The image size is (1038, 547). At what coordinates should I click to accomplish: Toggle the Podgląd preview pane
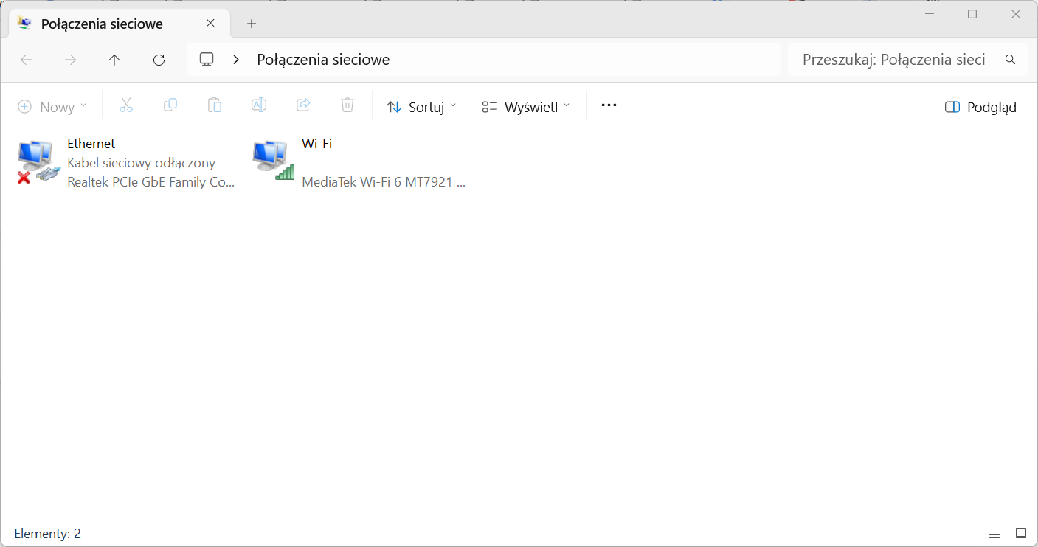pos(980,107)
